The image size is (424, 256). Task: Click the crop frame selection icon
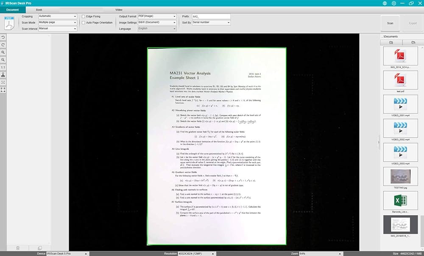point(3,90)
